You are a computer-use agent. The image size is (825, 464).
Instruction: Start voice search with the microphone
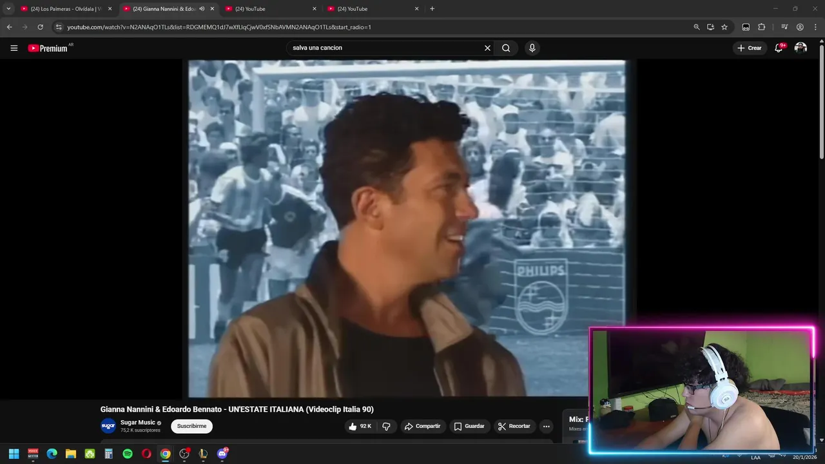pyautogui.click(x=532, y=48)
